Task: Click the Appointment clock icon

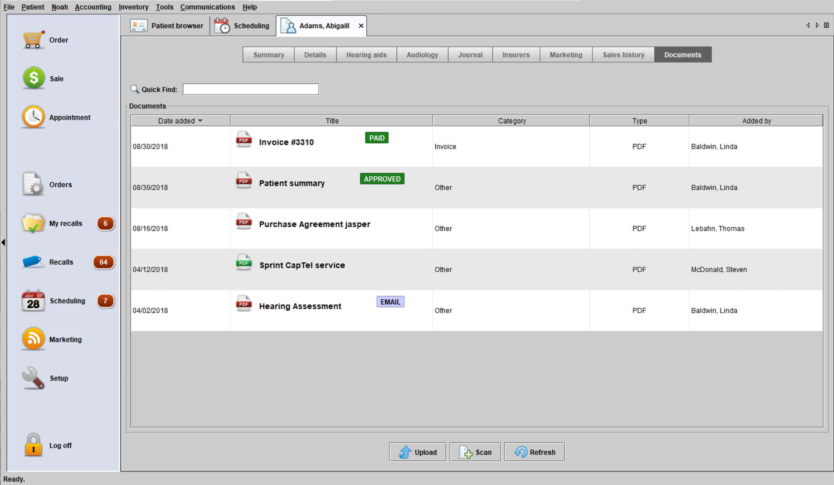Action: pyautogui.click(x=33, y=117)
